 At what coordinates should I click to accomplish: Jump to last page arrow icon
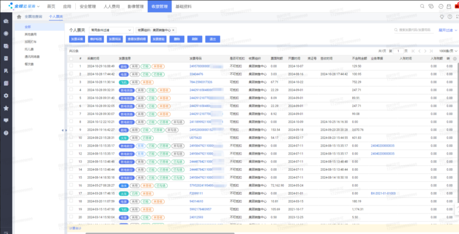[431, 51]
